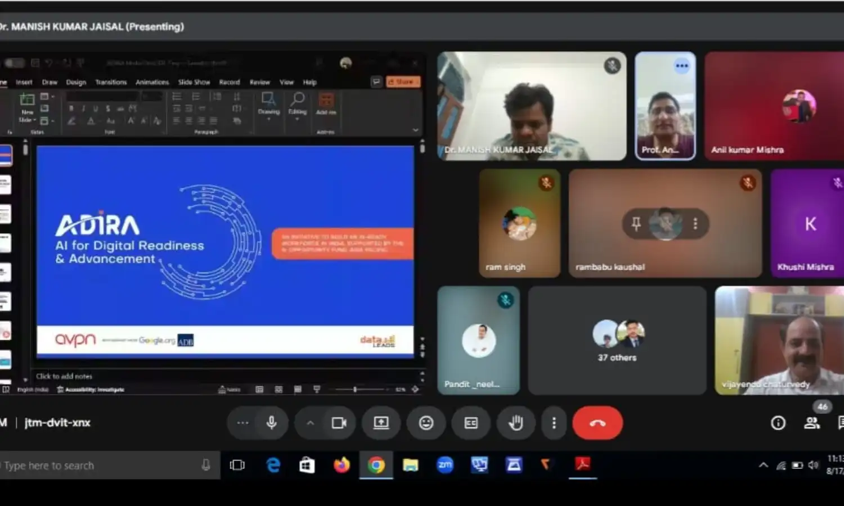This screenshot has height=506, width=844.
Task: Click the Record tab in ribbon
Action: point(230,82)
